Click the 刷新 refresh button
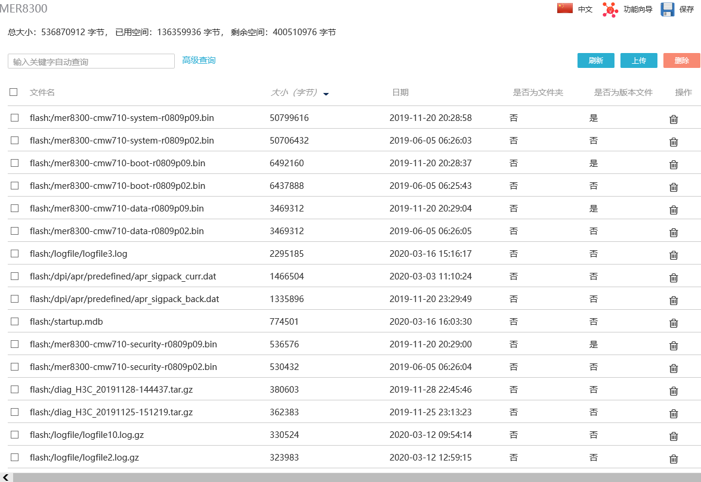The width and height of the screenshot is (701, 482). click(595, 61)
